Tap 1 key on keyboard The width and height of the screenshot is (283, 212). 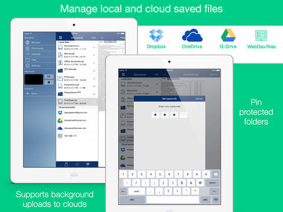pyautogui.click(x=123, y=174)
